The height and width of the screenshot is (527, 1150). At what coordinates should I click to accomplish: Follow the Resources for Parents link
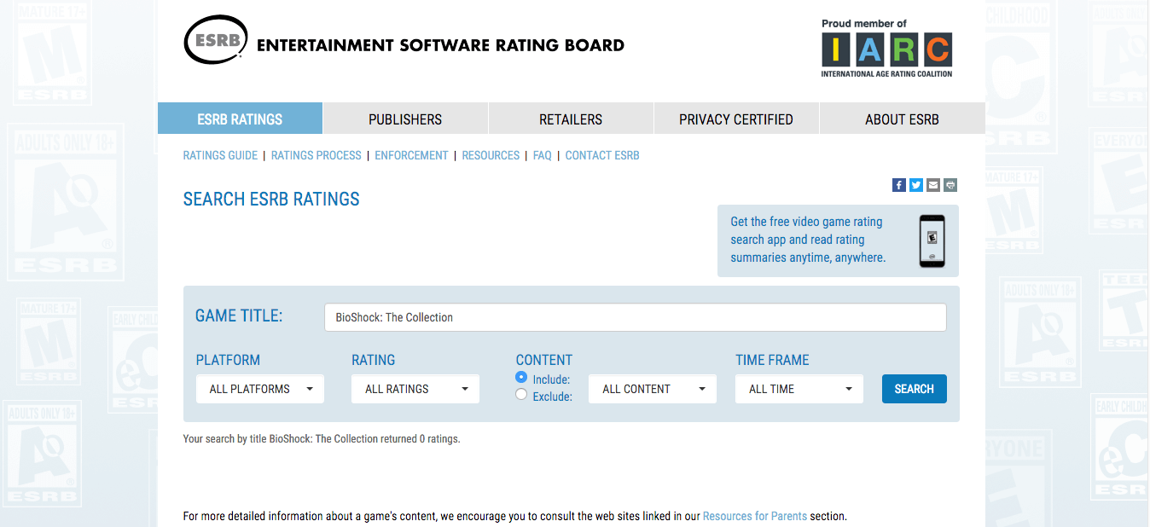click(x=754, y=516)
